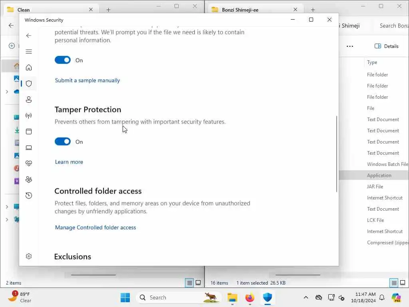Toggle Details pane in Bonzi Explorer
This screenshot has width=409, height=307.
click(387, 46)
